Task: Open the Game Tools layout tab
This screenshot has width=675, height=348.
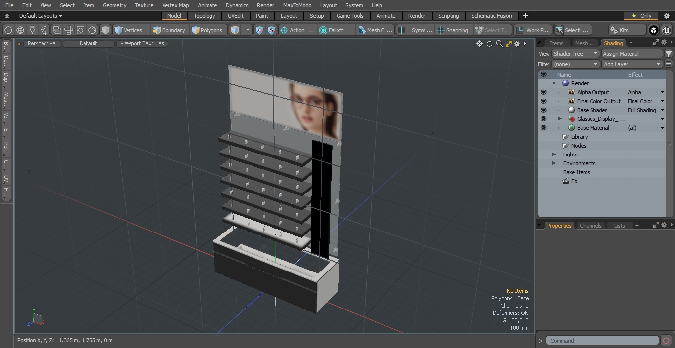Action: pyautogui.click(x=350, y=16)
